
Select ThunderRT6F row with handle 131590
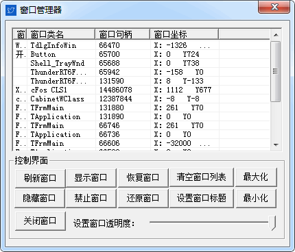tap(141, 81)
